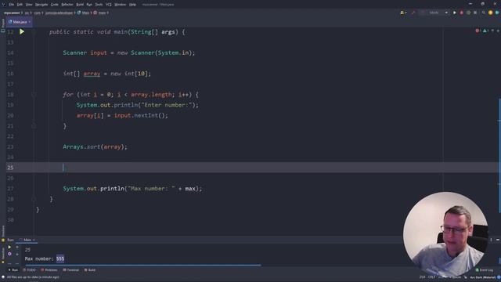Rerun Main in Run panel
Viewport: 501px width, 282px height.
pos(9,248)
